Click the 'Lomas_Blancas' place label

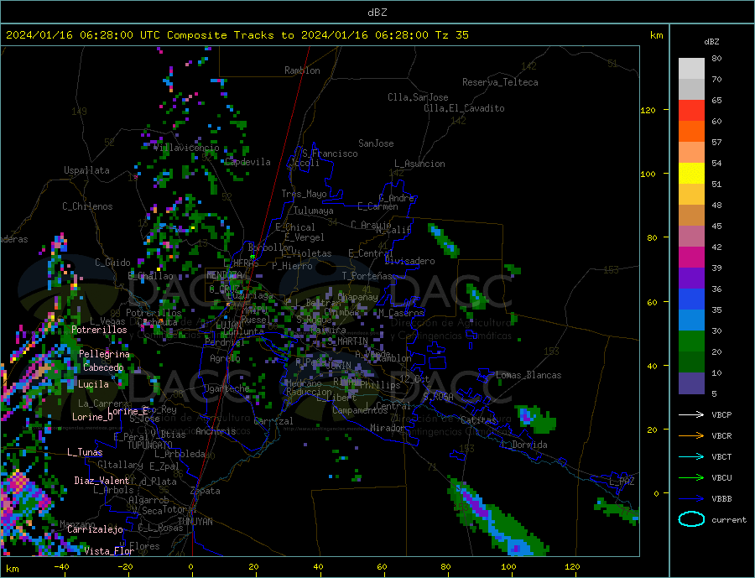click(528, 375)
